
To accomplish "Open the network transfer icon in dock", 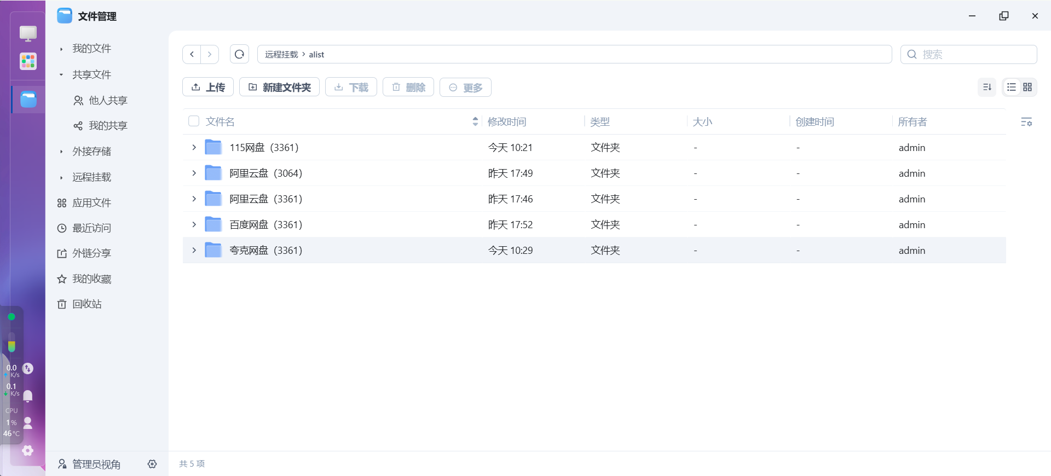I will [x=28, y=369].
